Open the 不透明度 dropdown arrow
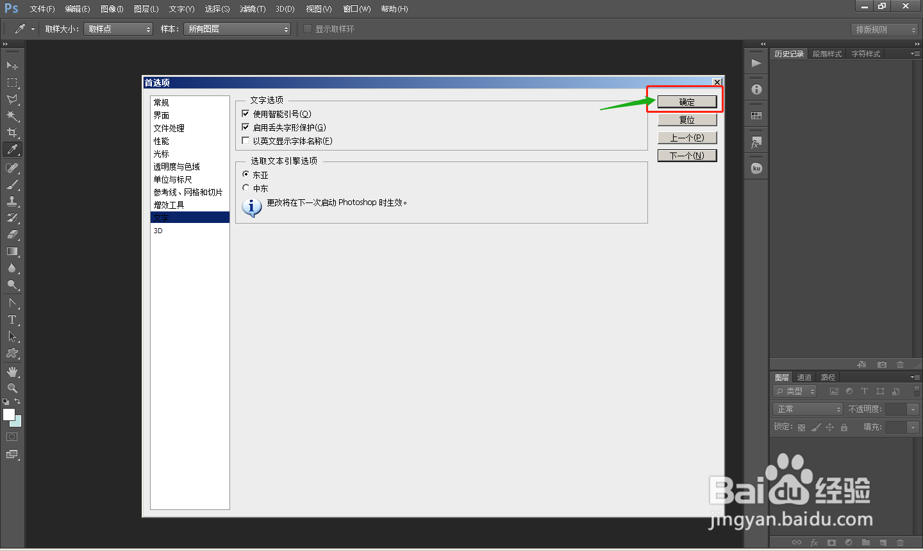The image size is (923, 551). [913, 409]
